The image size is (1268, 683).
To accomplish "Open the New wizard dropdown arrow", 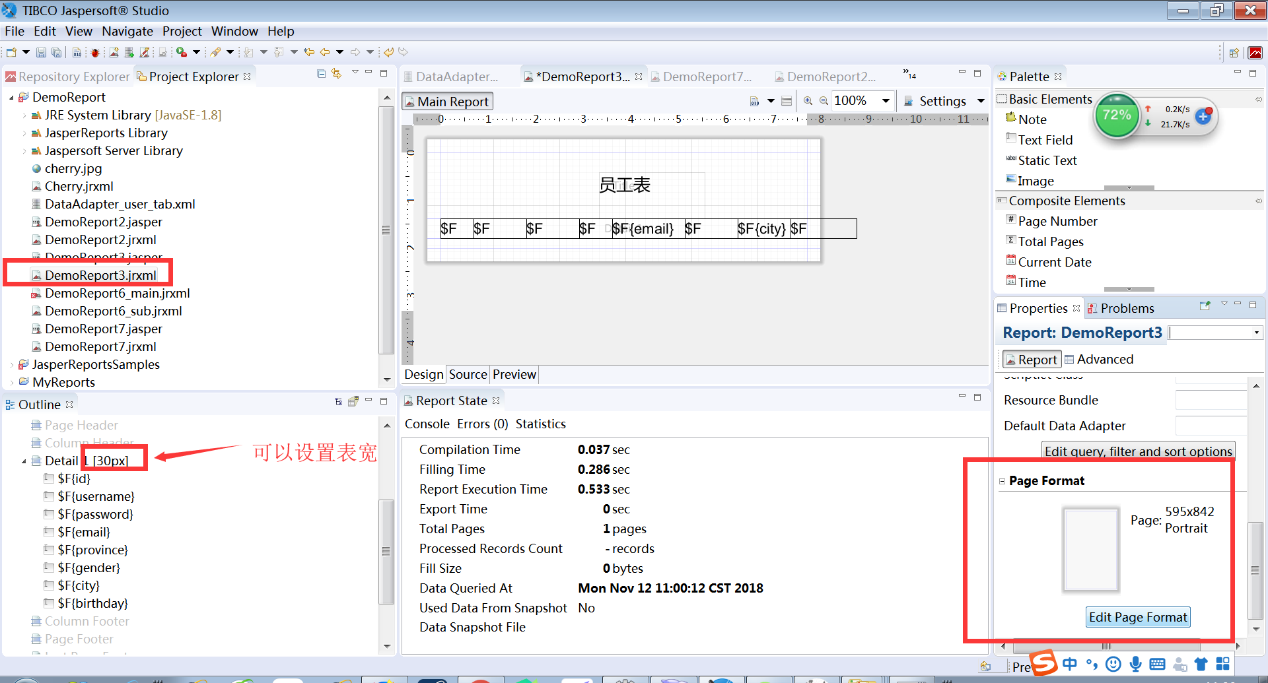I will tap(26, 52).
